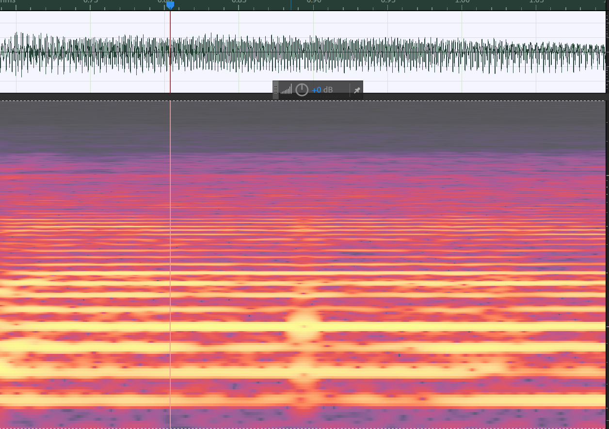Click the 0.75 mark on the time ruler
This screenshot has height=429, width=609.
(x=91, y=2)
